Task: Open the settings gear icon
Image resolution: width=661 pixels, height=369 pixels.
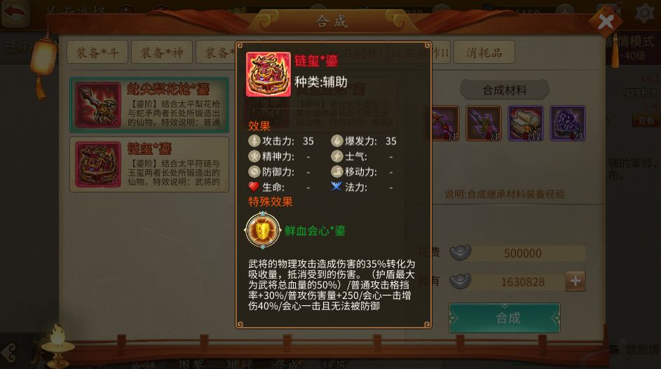Action: pyautogui.click(x=645, y=13)
